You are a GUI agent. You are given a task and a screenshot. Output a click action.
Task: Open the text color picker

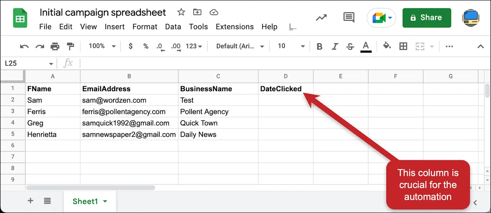pos(366,46)
